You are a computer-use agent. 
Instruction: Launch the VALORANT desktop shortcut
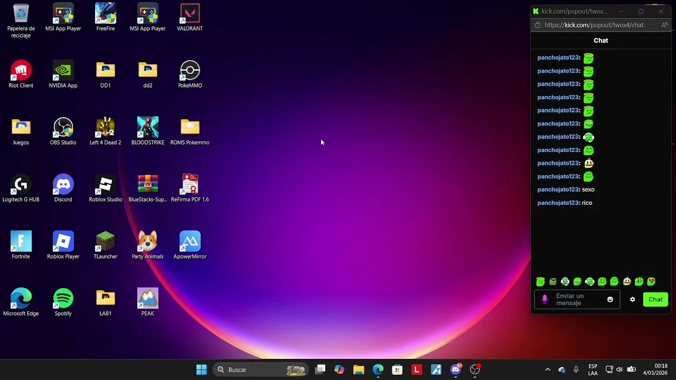pyautogui.click(x=190, y=17)
